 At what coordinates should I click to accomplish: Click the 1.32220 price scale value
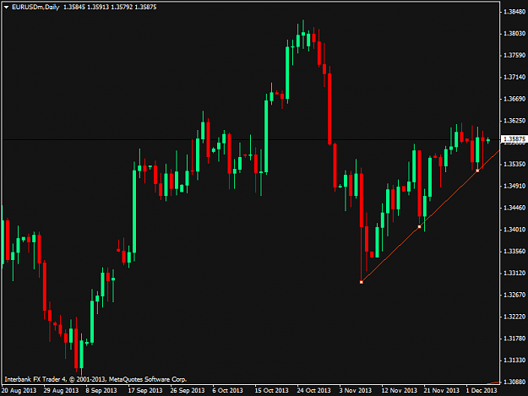(514, 317)
